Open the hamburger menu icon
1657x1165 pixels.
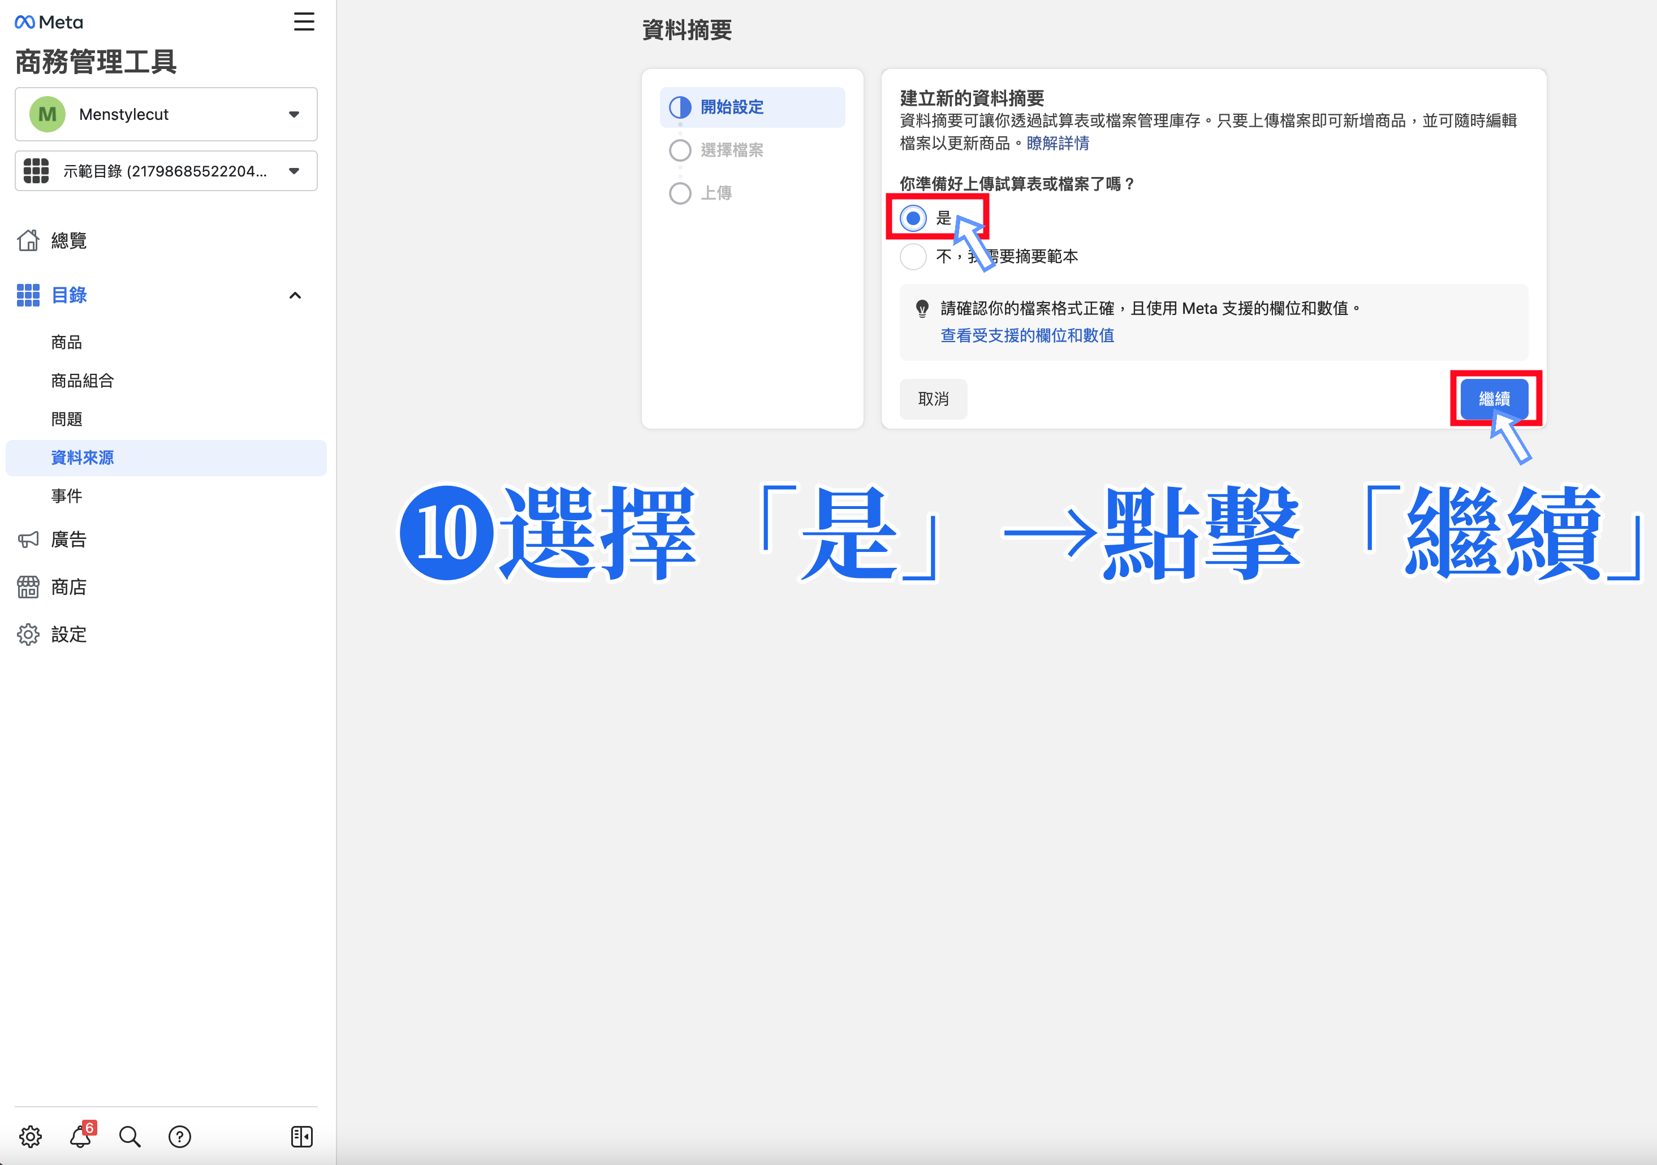(x=304, y=21)
